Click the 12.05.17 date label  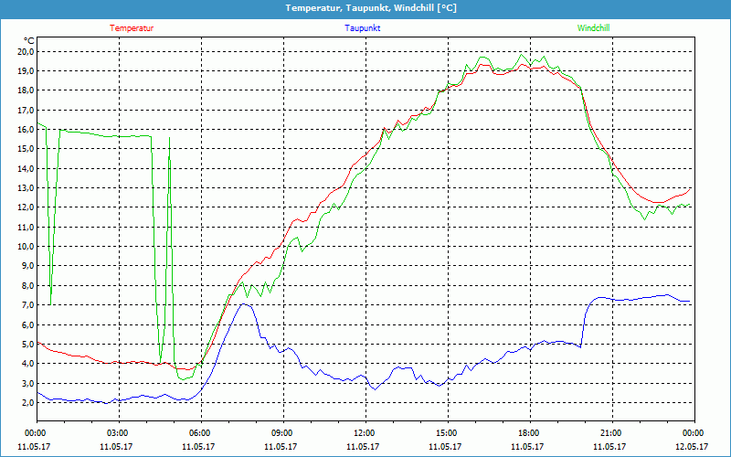693,447
